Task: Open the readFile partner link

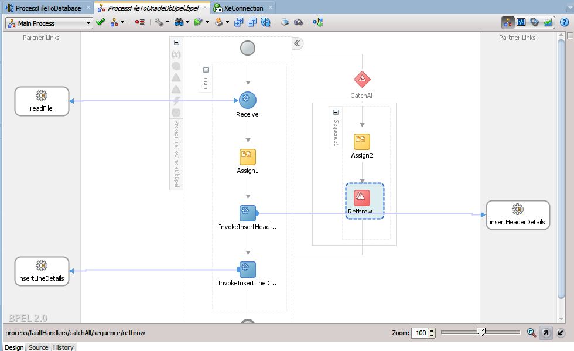Action: pos(41,101)
